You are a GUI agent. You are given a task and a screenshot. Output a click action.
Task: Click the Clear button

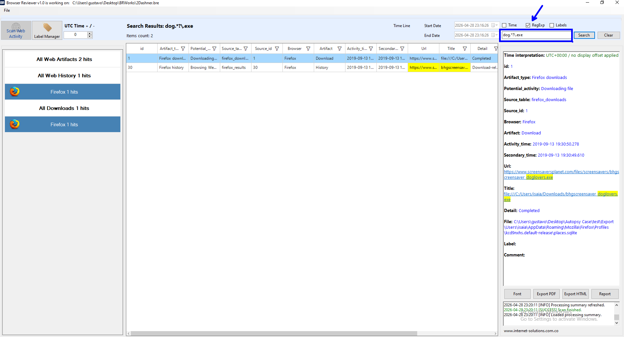click(x=608, y=35)
